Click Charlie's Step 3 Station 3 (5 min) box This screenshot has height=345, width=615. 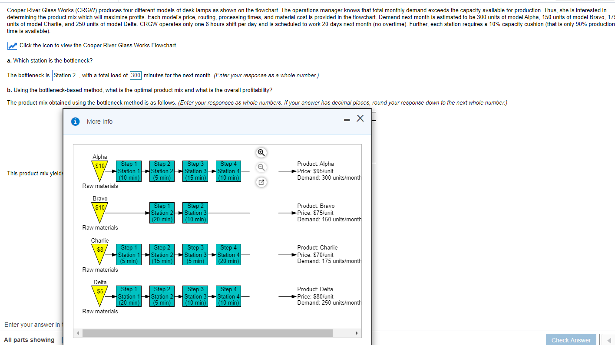click(195, 255)
